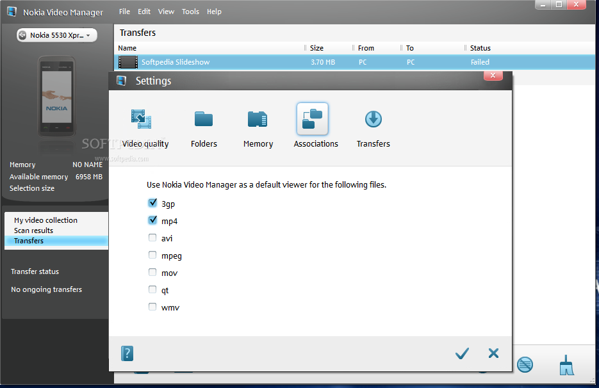599x388 pixels.
Task: Enable the wmv file association
Action: [152, 307]
